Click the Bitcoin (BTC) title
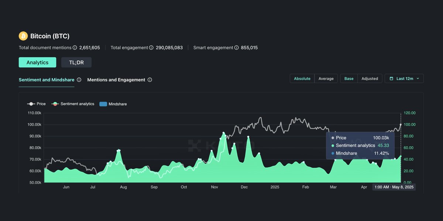This screenshot has width=443, height=221. point(50,36)
